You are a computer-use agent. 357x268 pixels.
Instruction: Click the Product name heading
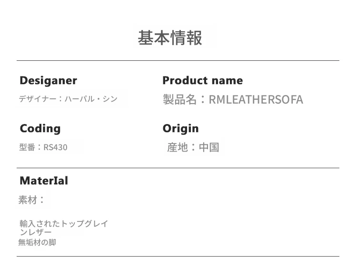[202, 80]
